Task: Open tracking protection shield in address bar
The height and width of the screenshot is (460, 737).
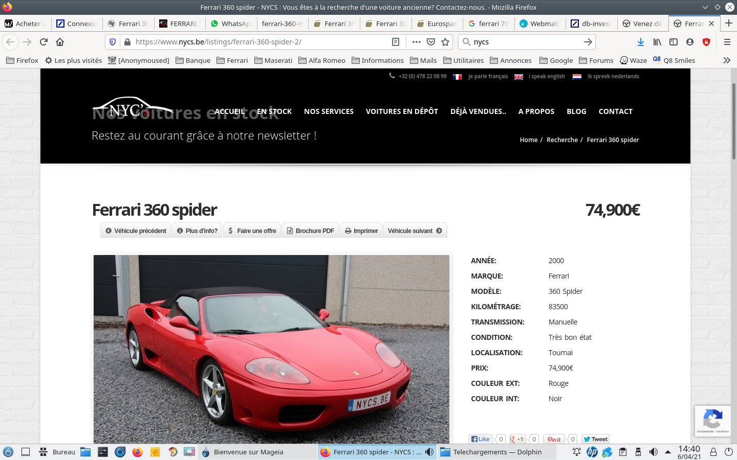Action: tap(113, 42)
